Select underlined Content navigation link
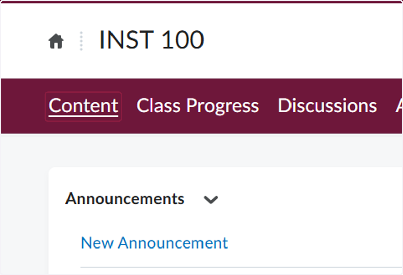Image resolution: width=403 pixels, height=275 pixels. [83, 106]
